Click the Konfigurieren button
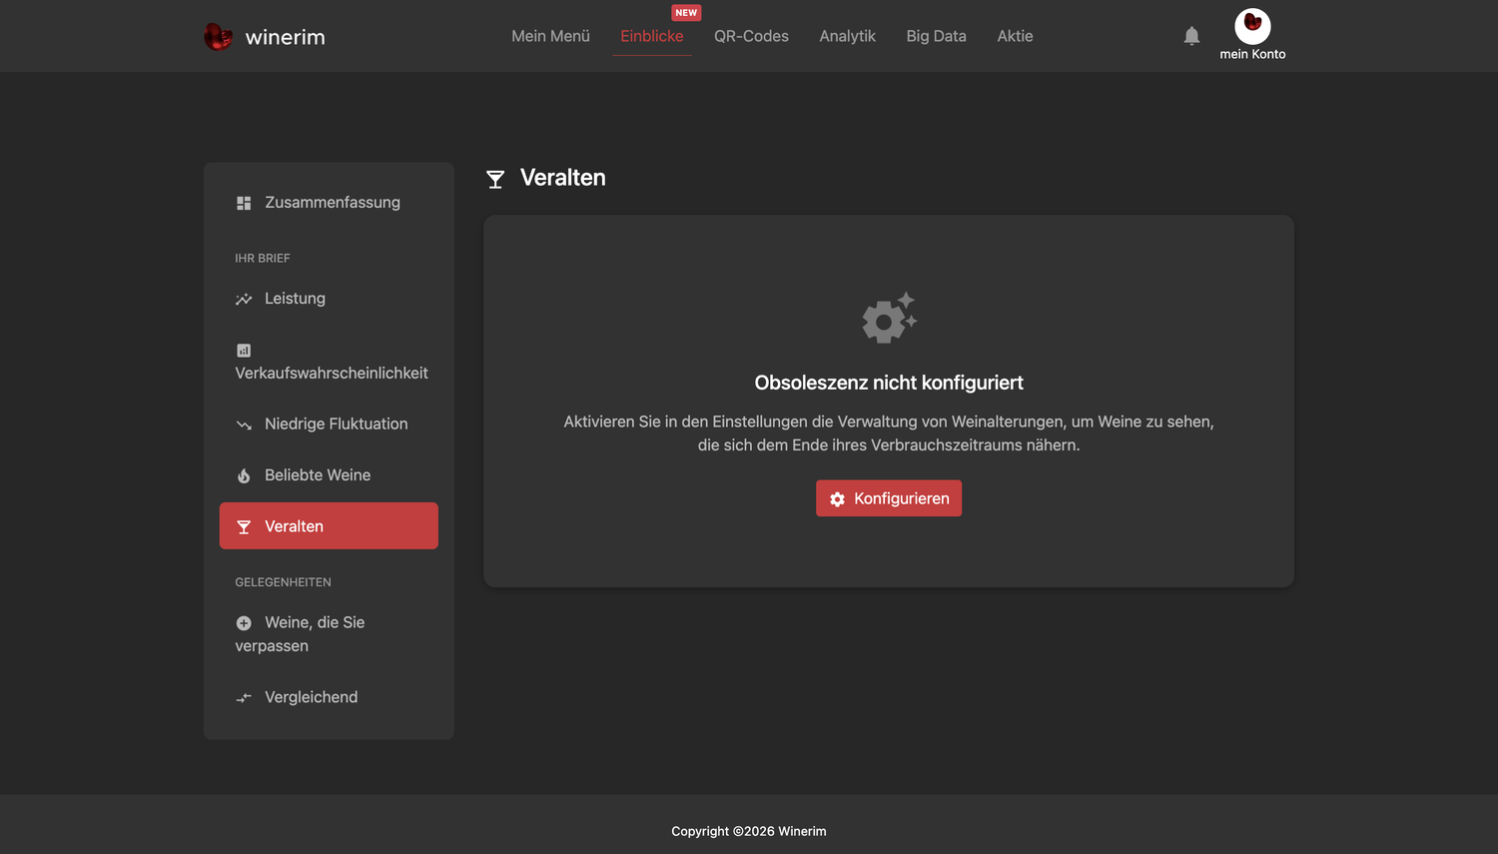This screenshot has height=854, width=1498. [x=889, y=498]
